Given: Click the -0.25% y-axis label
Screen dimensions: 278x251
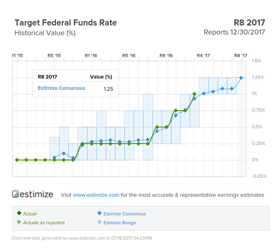Looking at the screenshot, I should (259, 176).
